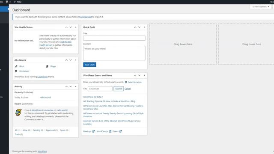The height and width of the screenshot is (154, 274).
Task: Move Site Health Status box down
Action: [x=71, y=27]
